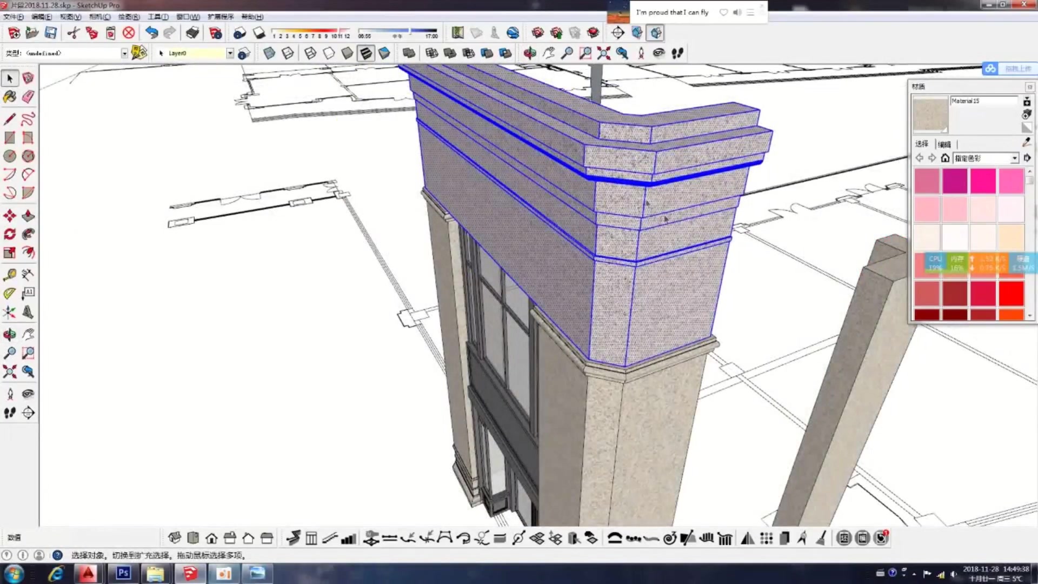The image size is (1038, 584).
Task: Select the Walk tool at toolbar right end
Action: [677, 53]
